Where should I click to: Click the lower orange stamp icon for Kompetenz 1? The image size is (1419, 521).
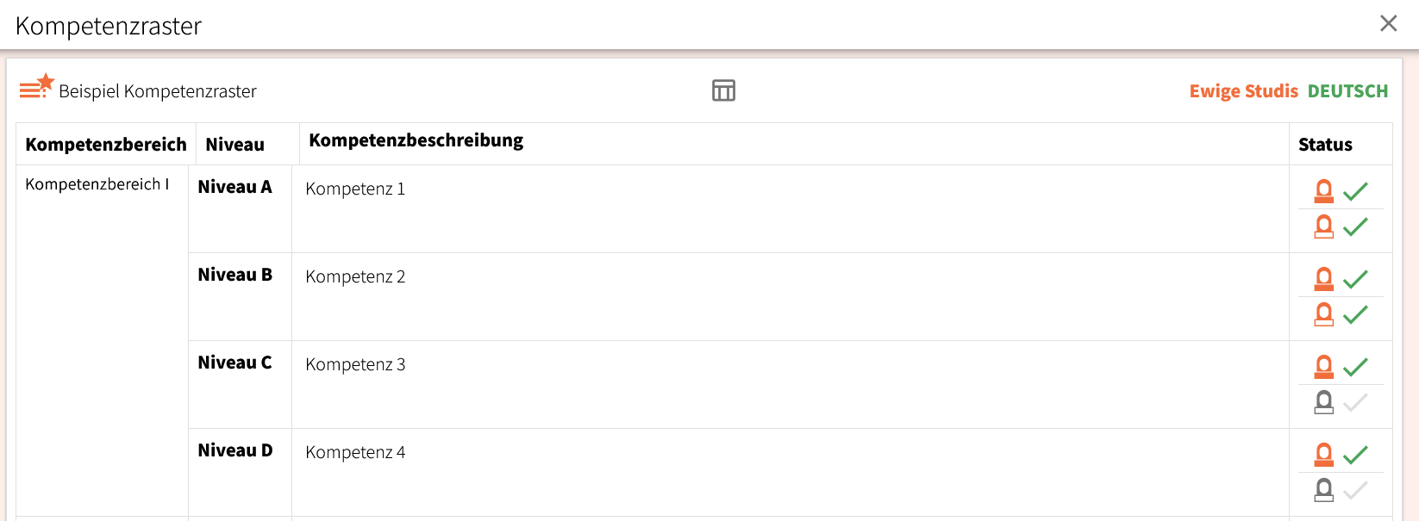(1323, 226)
